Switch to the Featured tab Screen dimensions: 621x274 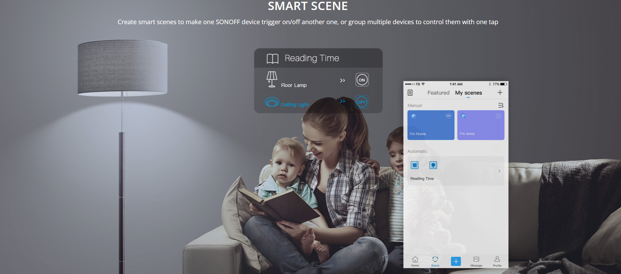pos(438,93)
